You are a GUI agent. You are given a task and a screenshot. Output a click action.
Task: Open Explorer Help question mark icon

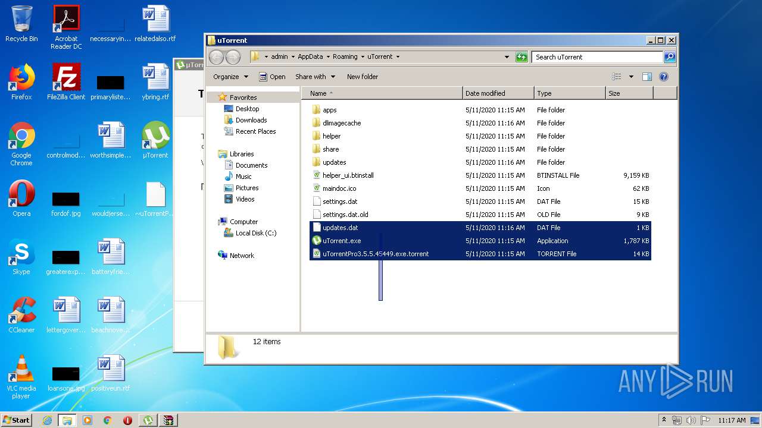click(664, 77)
